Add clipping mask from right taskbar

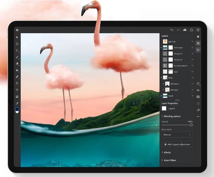[x=198, y=103]
